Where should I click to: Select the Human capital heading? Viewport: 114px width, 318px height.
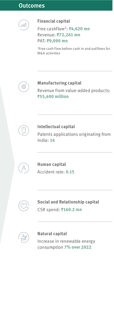point(52,165)
